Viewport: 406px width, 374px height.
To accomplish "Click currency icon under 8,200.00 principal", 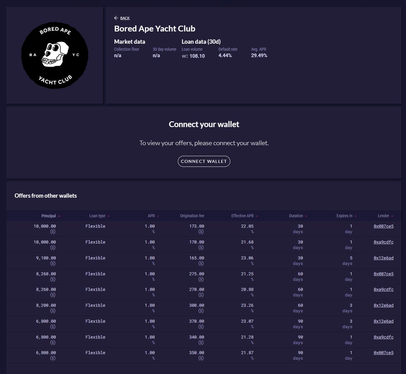I will [x=53, y=311].
